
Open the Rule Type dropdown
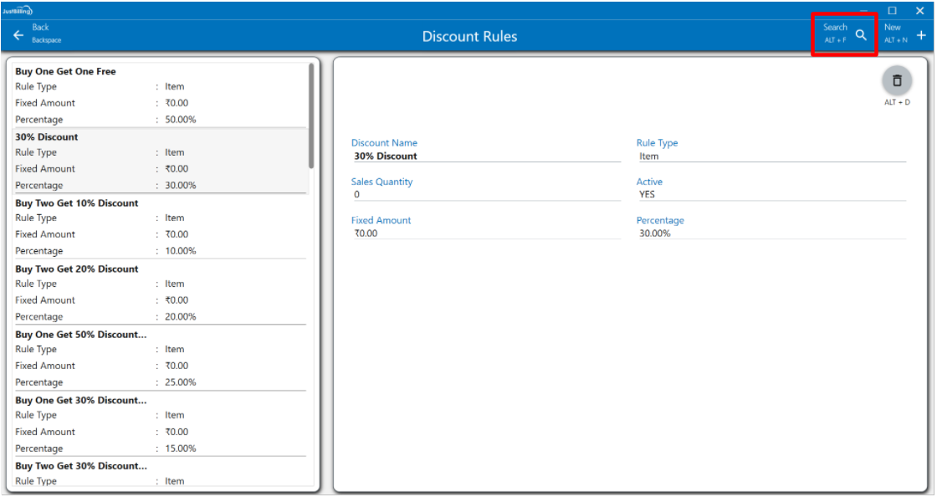[770, 156]
